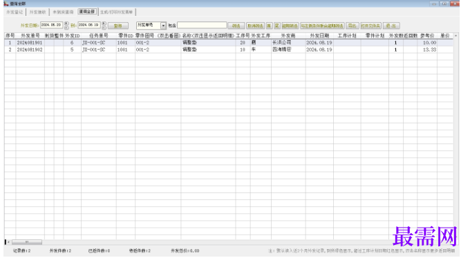
Task: Decrement the end date stepper down arrow
Action: [x=104, y=28]
